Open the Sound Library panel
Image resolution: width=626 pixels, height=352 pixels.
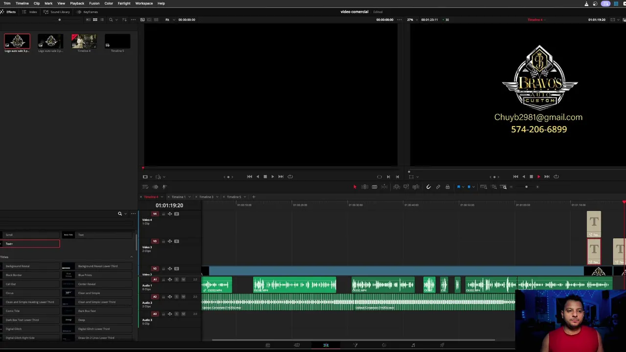tap(57, 12)
